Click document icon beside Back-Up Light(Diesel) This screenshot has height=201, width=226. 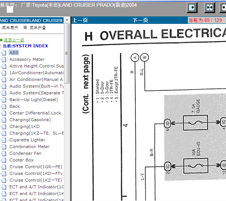[x=4, y=100]
